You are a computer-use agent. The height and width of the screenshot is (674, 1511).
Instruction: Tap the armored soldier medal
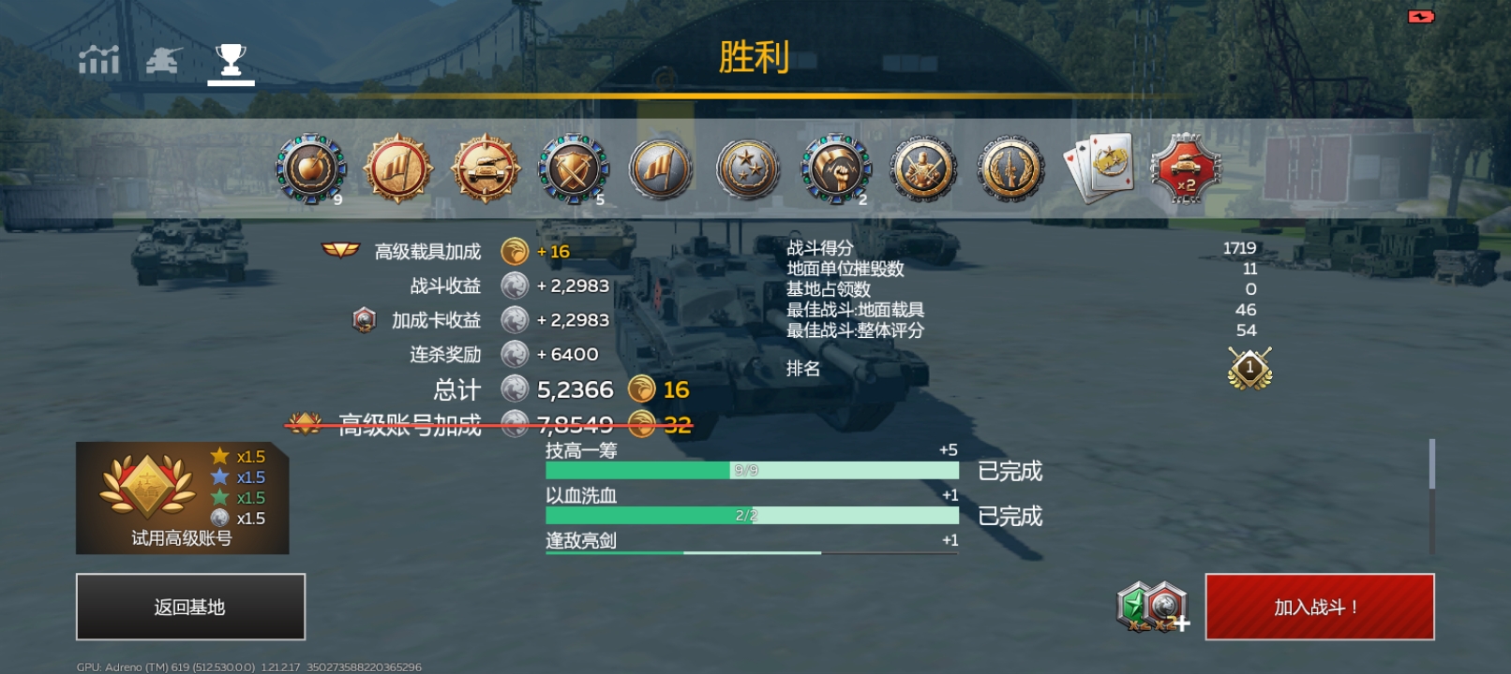coord(922,169)
